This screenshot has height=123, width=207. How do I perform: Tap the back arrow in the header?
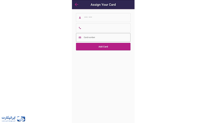click(76, 4)
